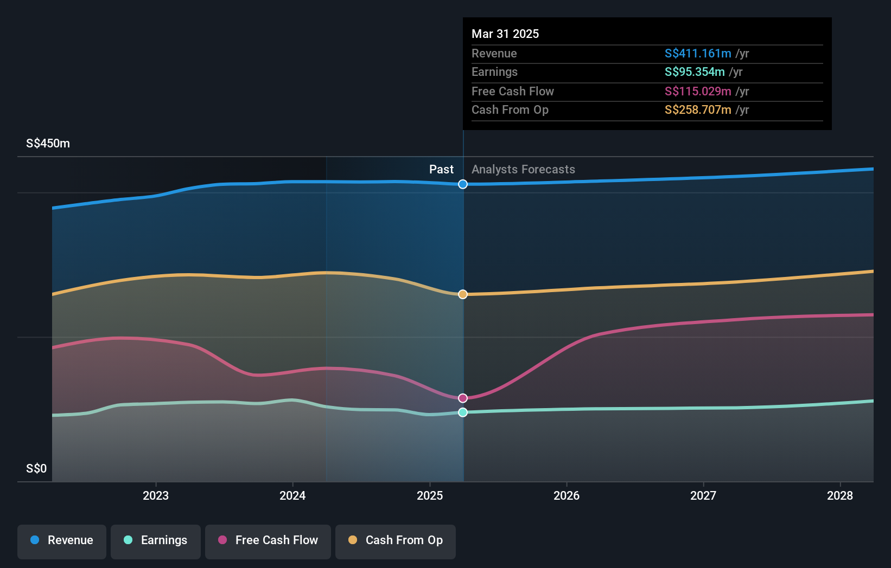Toggle the Revenue series via its legend button
Screen dimensions: 891x568
[61, 540]
